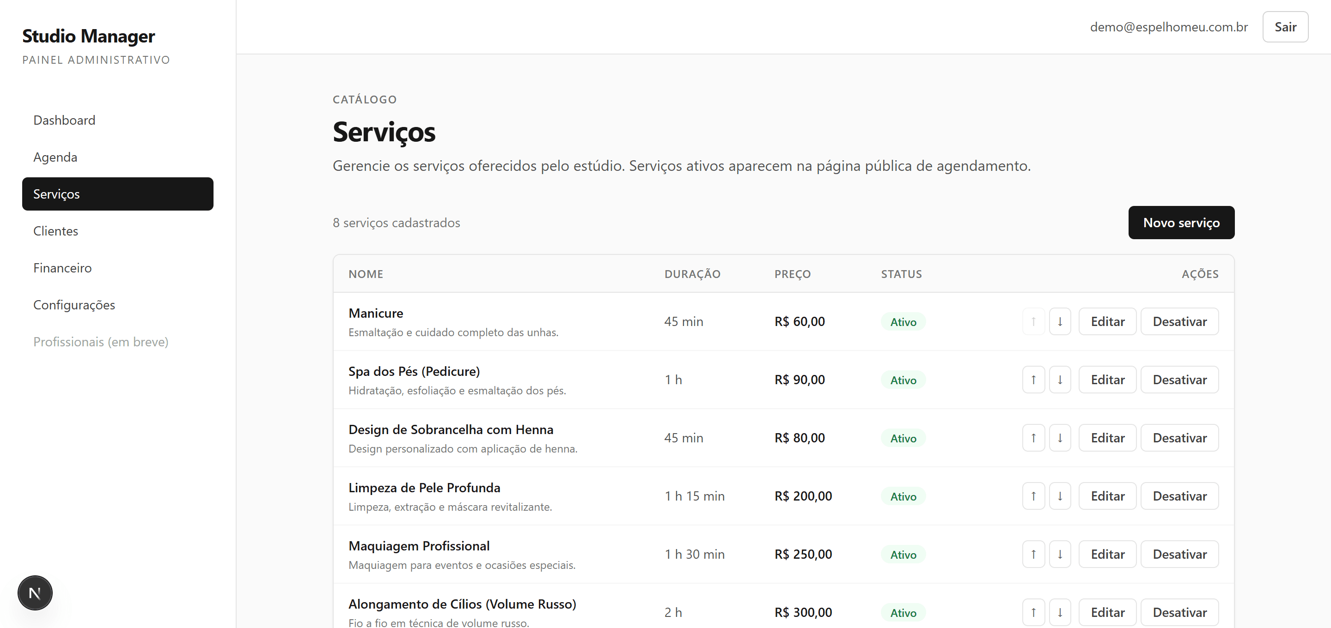Move Spa dos Pés up
This screenshot has width=1331, height=628.
pyautogui.click(x=1033, y=380)
